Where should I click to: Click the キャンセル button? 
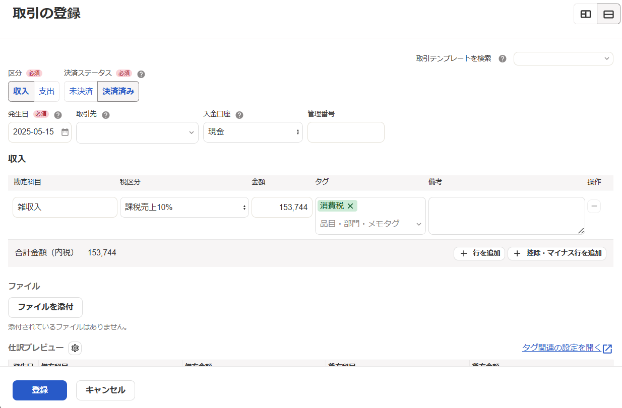(105, 390)
